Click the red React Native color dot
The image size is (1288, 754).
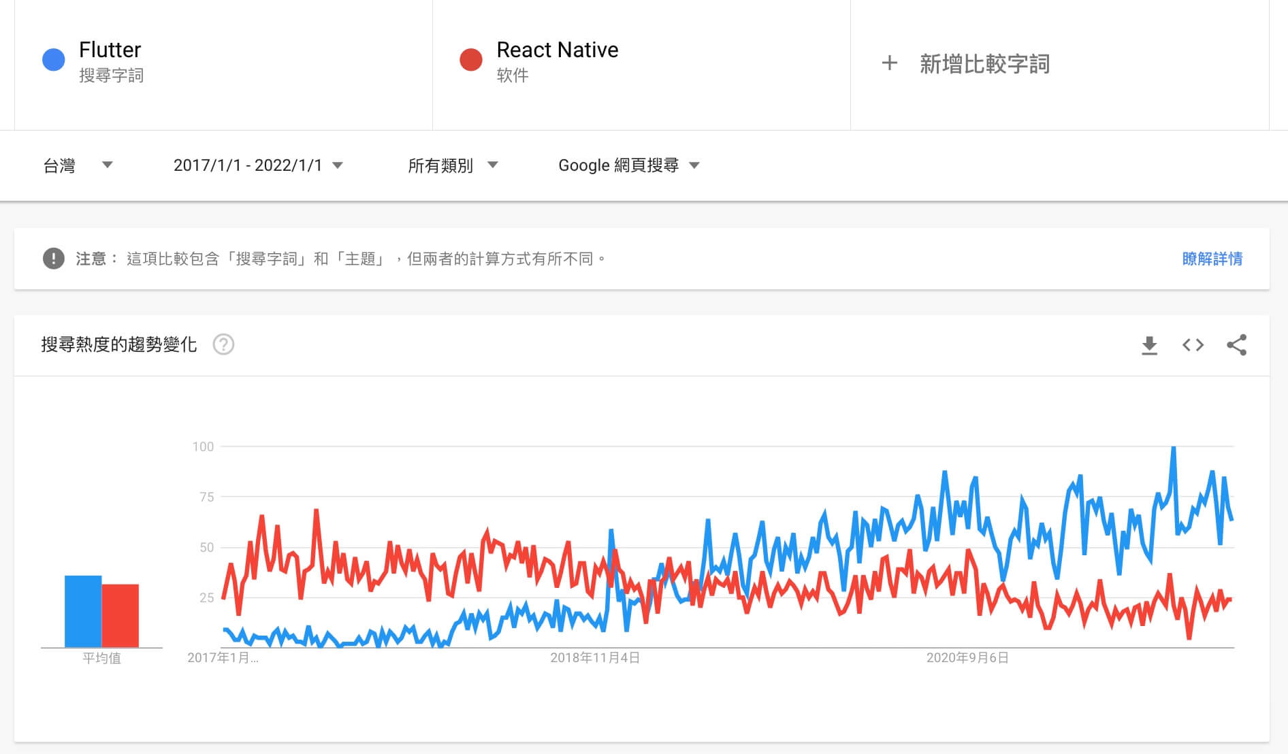471,60
